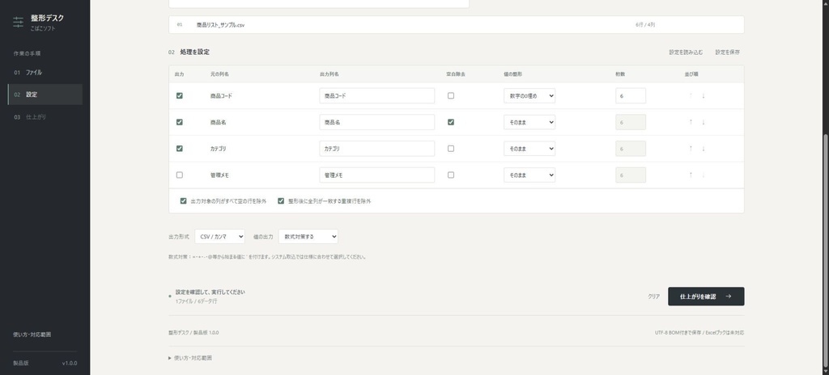Move 管理メモ row up with arrow

[x=691, y=175]
